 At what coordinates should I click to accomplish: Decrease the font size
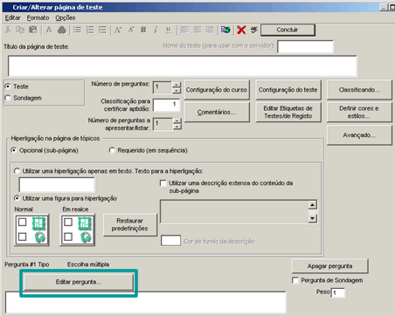(x=131, y=30)
